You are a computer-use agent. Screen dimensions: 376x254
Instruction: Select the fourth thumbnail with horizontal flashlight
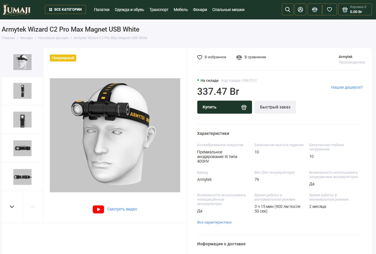point(22,148)
